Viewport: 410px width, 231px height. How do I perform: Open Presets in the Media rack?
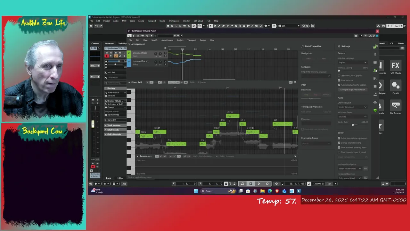pos(396,88)
